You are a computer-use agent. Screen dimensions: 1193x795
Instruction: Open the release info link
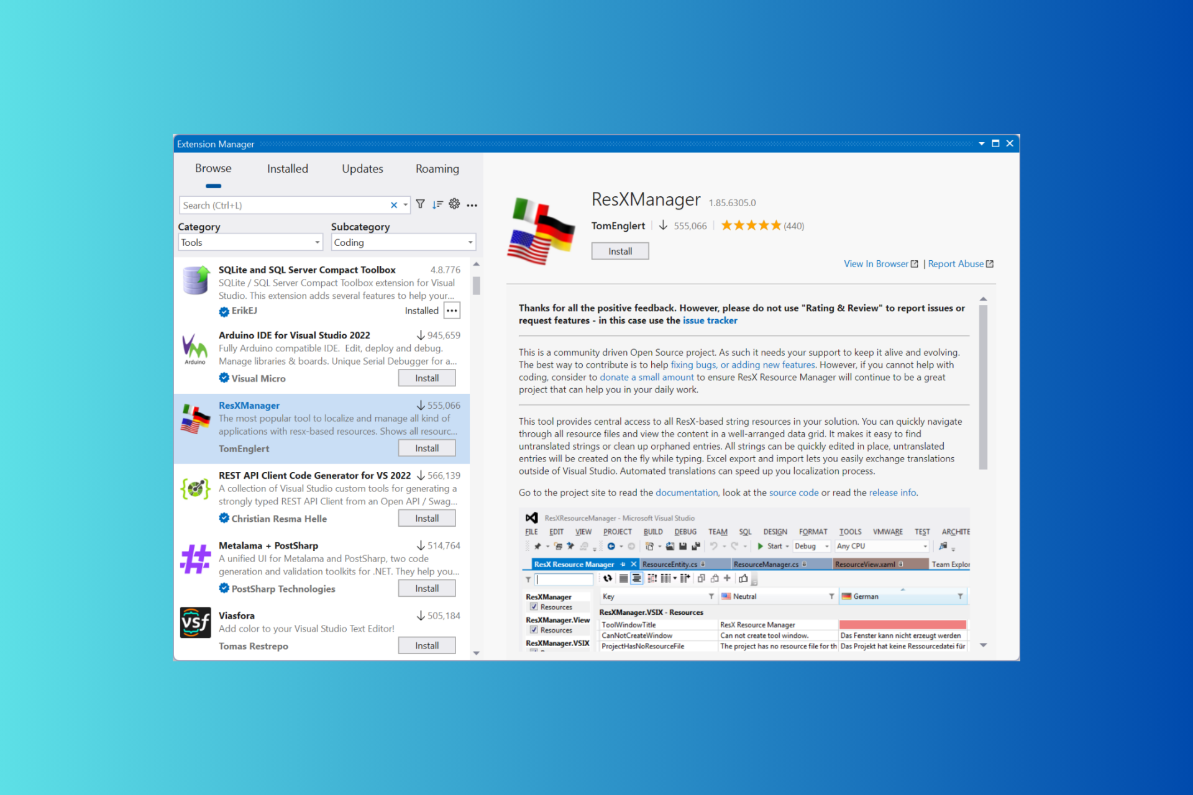click(892, 493)
